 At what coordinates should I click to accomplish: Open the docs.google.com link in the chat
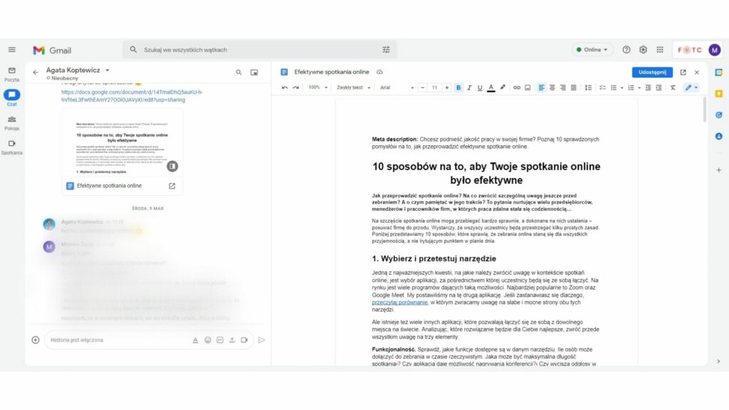[132, 96]
